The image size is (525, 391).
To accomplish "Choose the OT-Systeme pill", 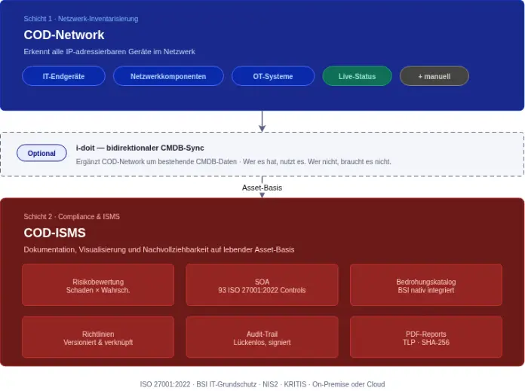I will 273,76.
